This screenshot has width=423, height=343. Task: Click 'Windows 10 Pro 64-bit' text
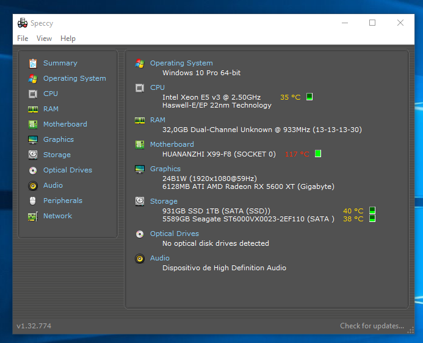(201, 73)
